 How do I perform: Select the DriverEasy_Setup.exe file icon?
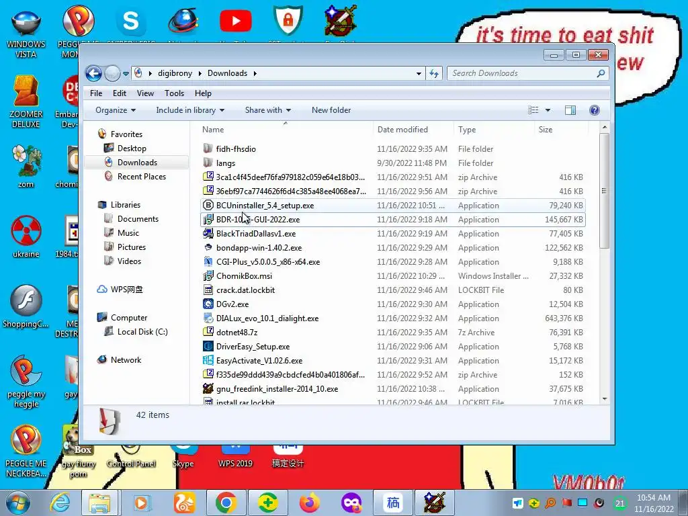coord(208,346)
